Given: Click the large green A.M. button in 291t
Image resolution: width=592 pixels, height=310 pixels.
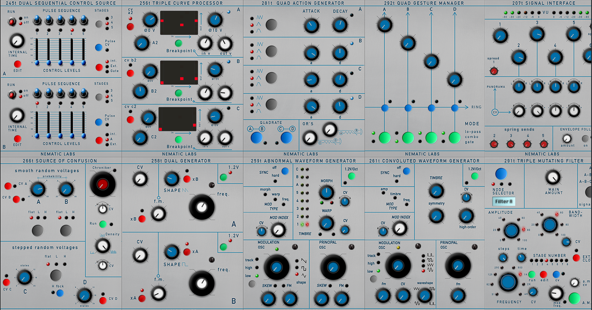Looking at the screenshot, I should tap(575, 298).
